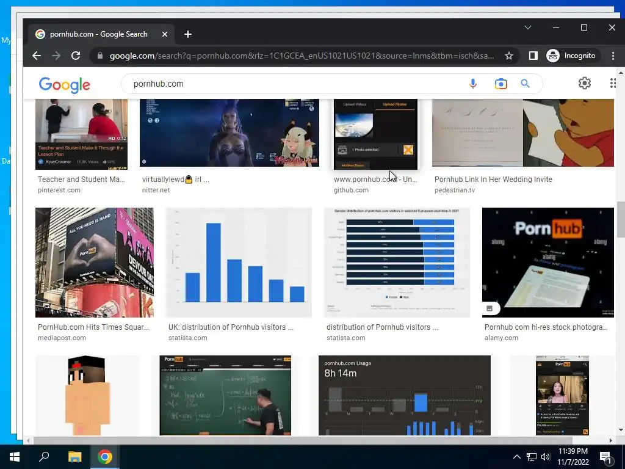Click the pedestrian.tv source link
This screenshot has width=625, height=469.
455,191
